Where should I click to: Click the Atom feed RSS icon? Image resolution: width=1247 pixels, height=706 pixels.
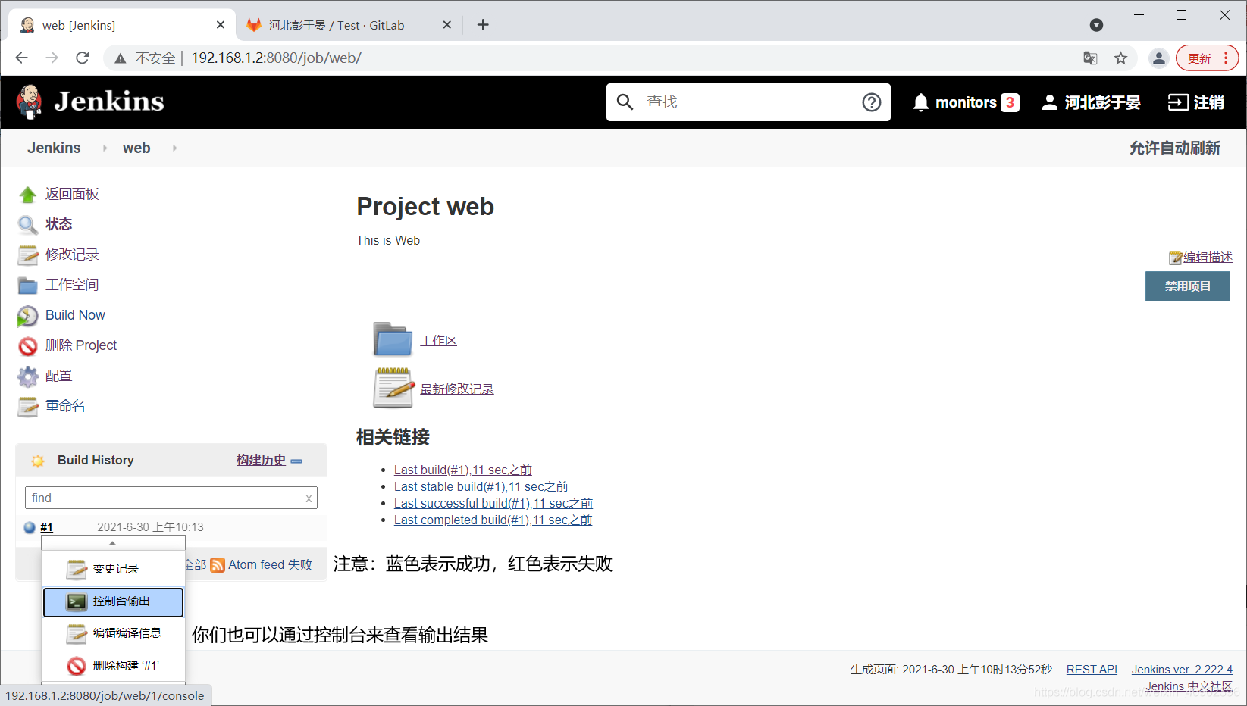point(218,565)
